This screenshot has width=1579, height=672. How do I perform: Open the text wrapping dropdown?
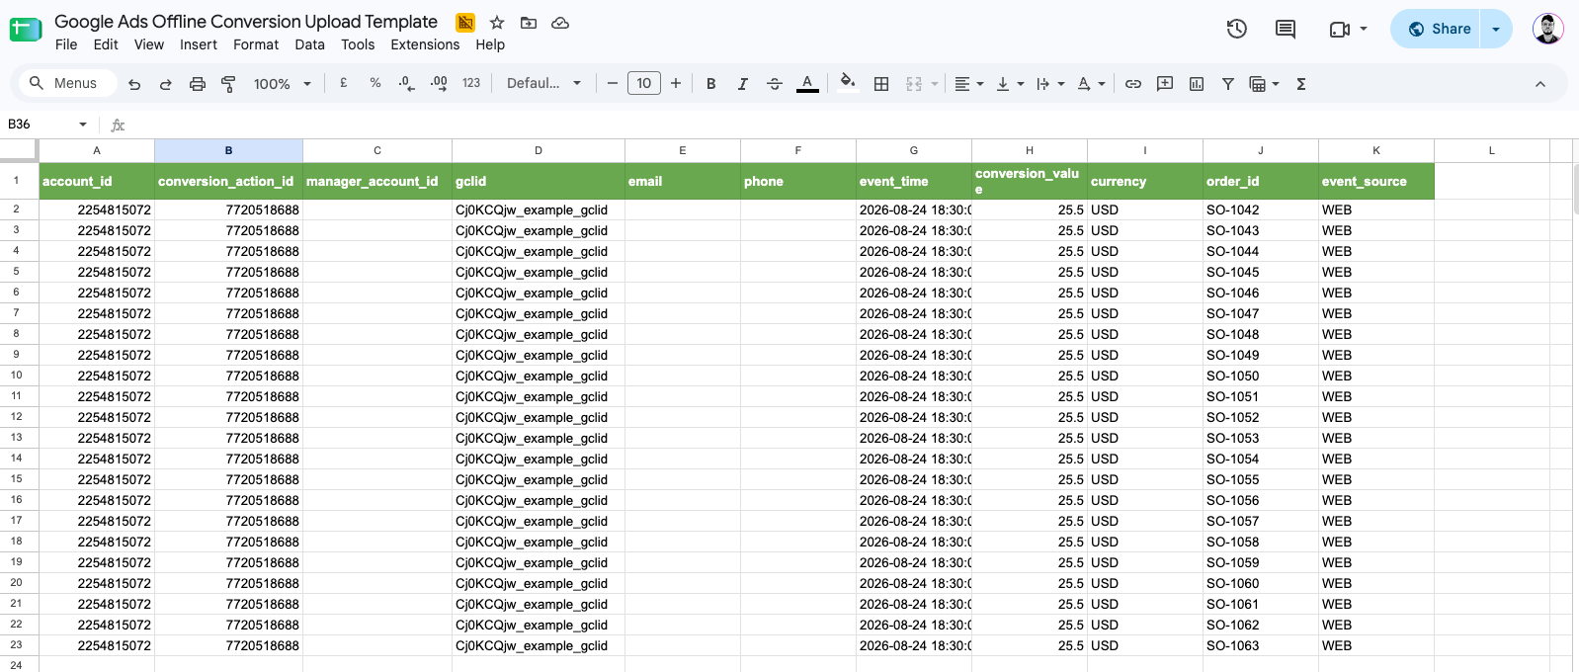tap(1049, 84)
